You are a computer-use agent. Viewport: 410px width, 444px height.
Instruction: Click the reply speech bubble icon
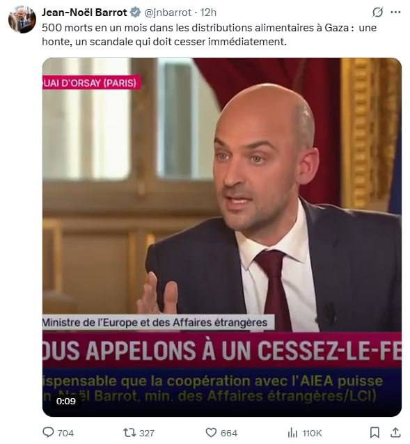[48, 432]
